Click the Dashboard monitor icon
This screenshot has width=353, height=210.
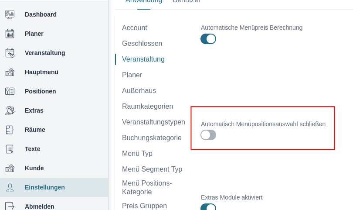click(10, 14)
